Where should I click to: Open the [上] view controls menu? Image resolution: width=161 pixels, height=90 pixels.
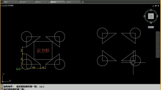(x=4, y=5)
